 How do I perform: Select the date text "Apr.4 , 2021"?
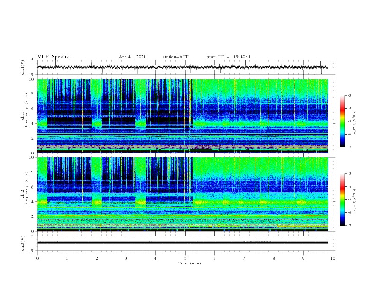click(x=132, y=57)
